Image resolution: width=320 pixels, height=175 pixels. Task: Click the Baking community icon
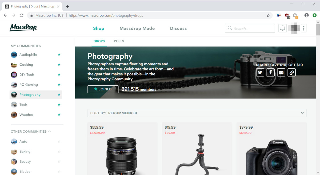coord(14,152)
